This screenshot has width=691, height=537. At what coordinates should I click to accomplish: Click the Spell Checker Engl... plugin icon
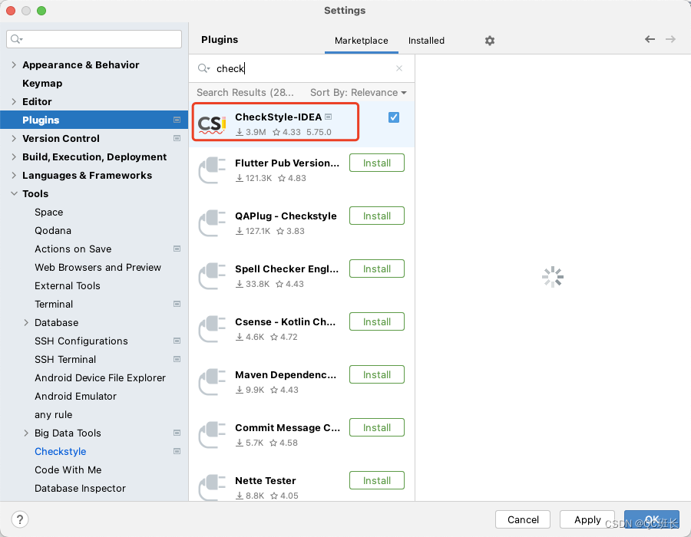212,276
